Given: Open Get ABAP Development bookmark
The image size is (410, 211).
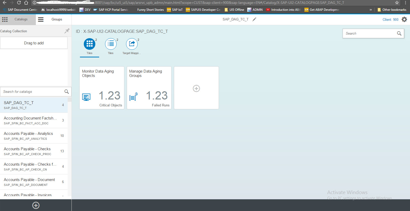Looking at the screenshot, I should click(x=322, y=10).
